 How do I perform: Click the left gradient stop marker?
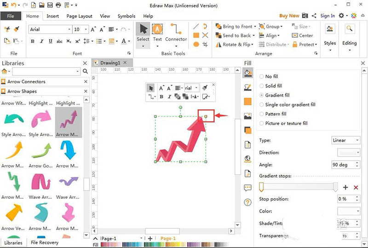pyautogui.click(x=261, y=187)
